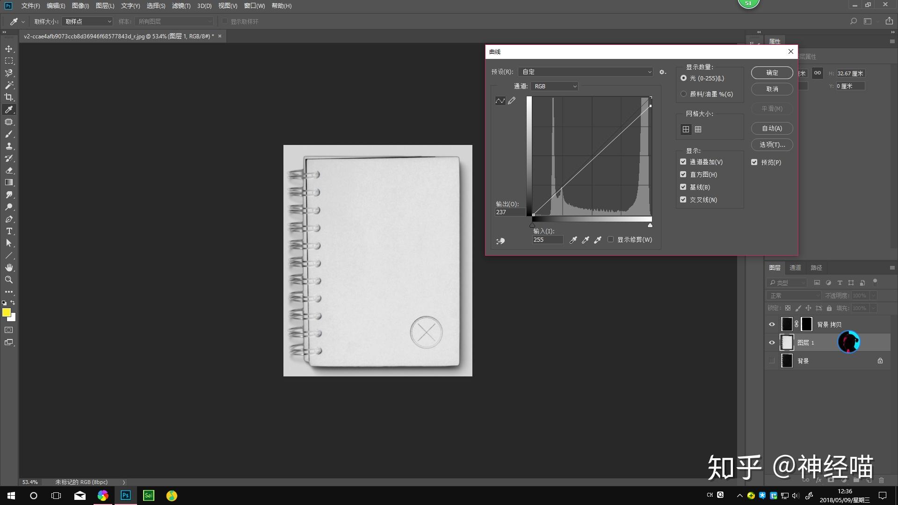Select the Crop tool

[x=9, y=97]
